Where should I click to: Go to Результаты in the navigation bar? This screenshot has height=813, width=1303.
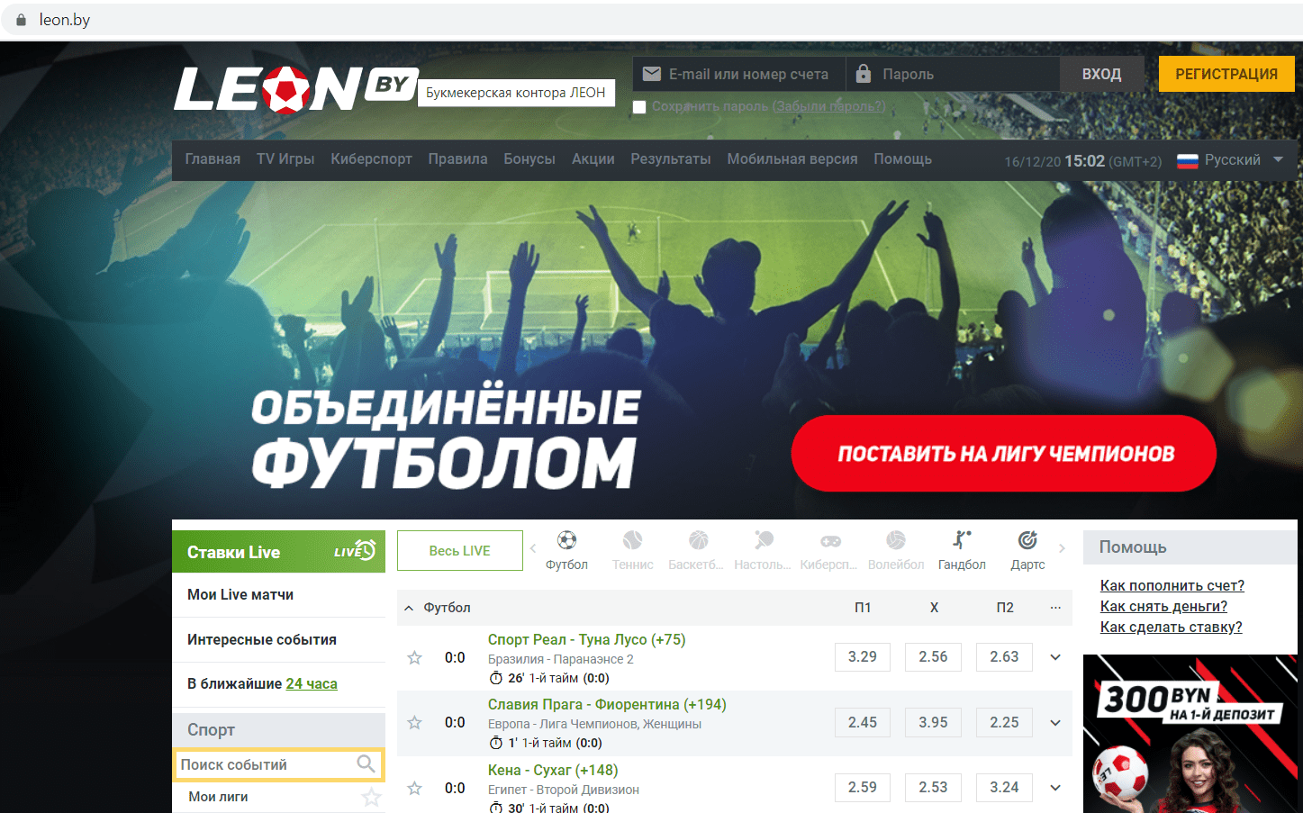pos(671,159)
